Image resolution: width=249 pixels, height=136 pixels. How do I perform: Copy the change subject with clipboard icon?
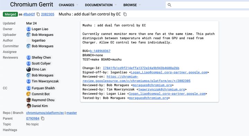(125, 14)
